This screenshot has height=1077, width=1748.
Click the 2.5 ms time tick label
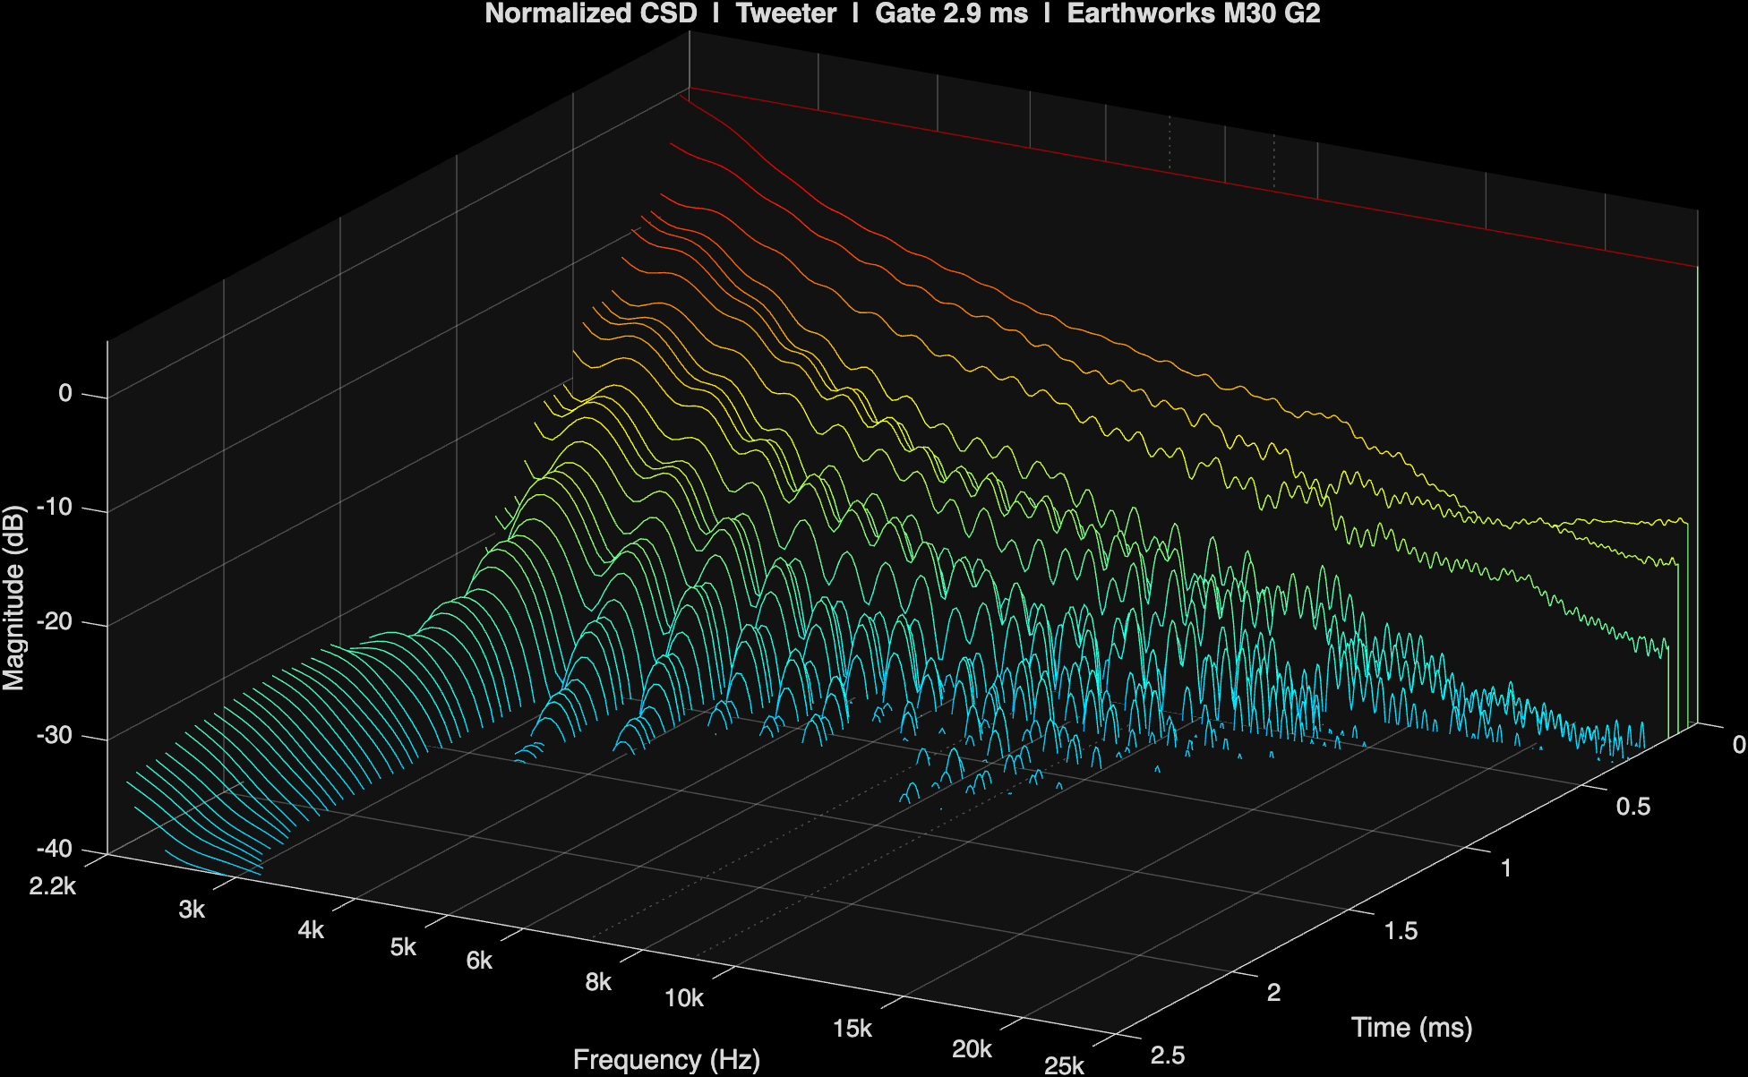pyautogui.click(x=1168, y=1055)
